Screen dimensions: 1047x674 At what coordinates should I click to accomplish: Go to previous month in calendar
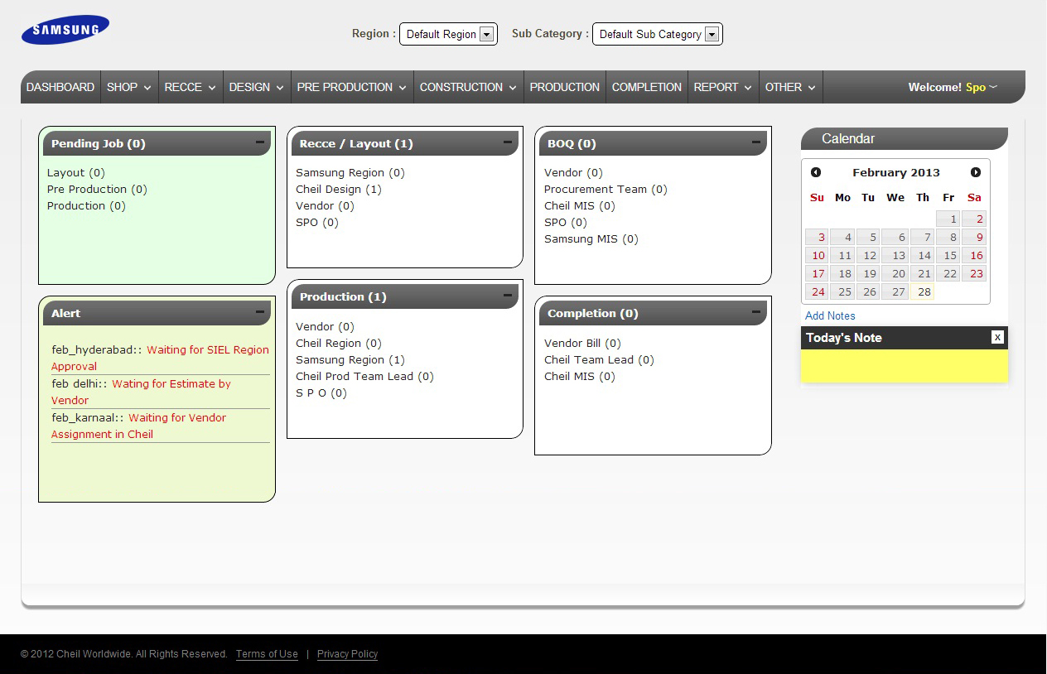[x=816, y=172]
